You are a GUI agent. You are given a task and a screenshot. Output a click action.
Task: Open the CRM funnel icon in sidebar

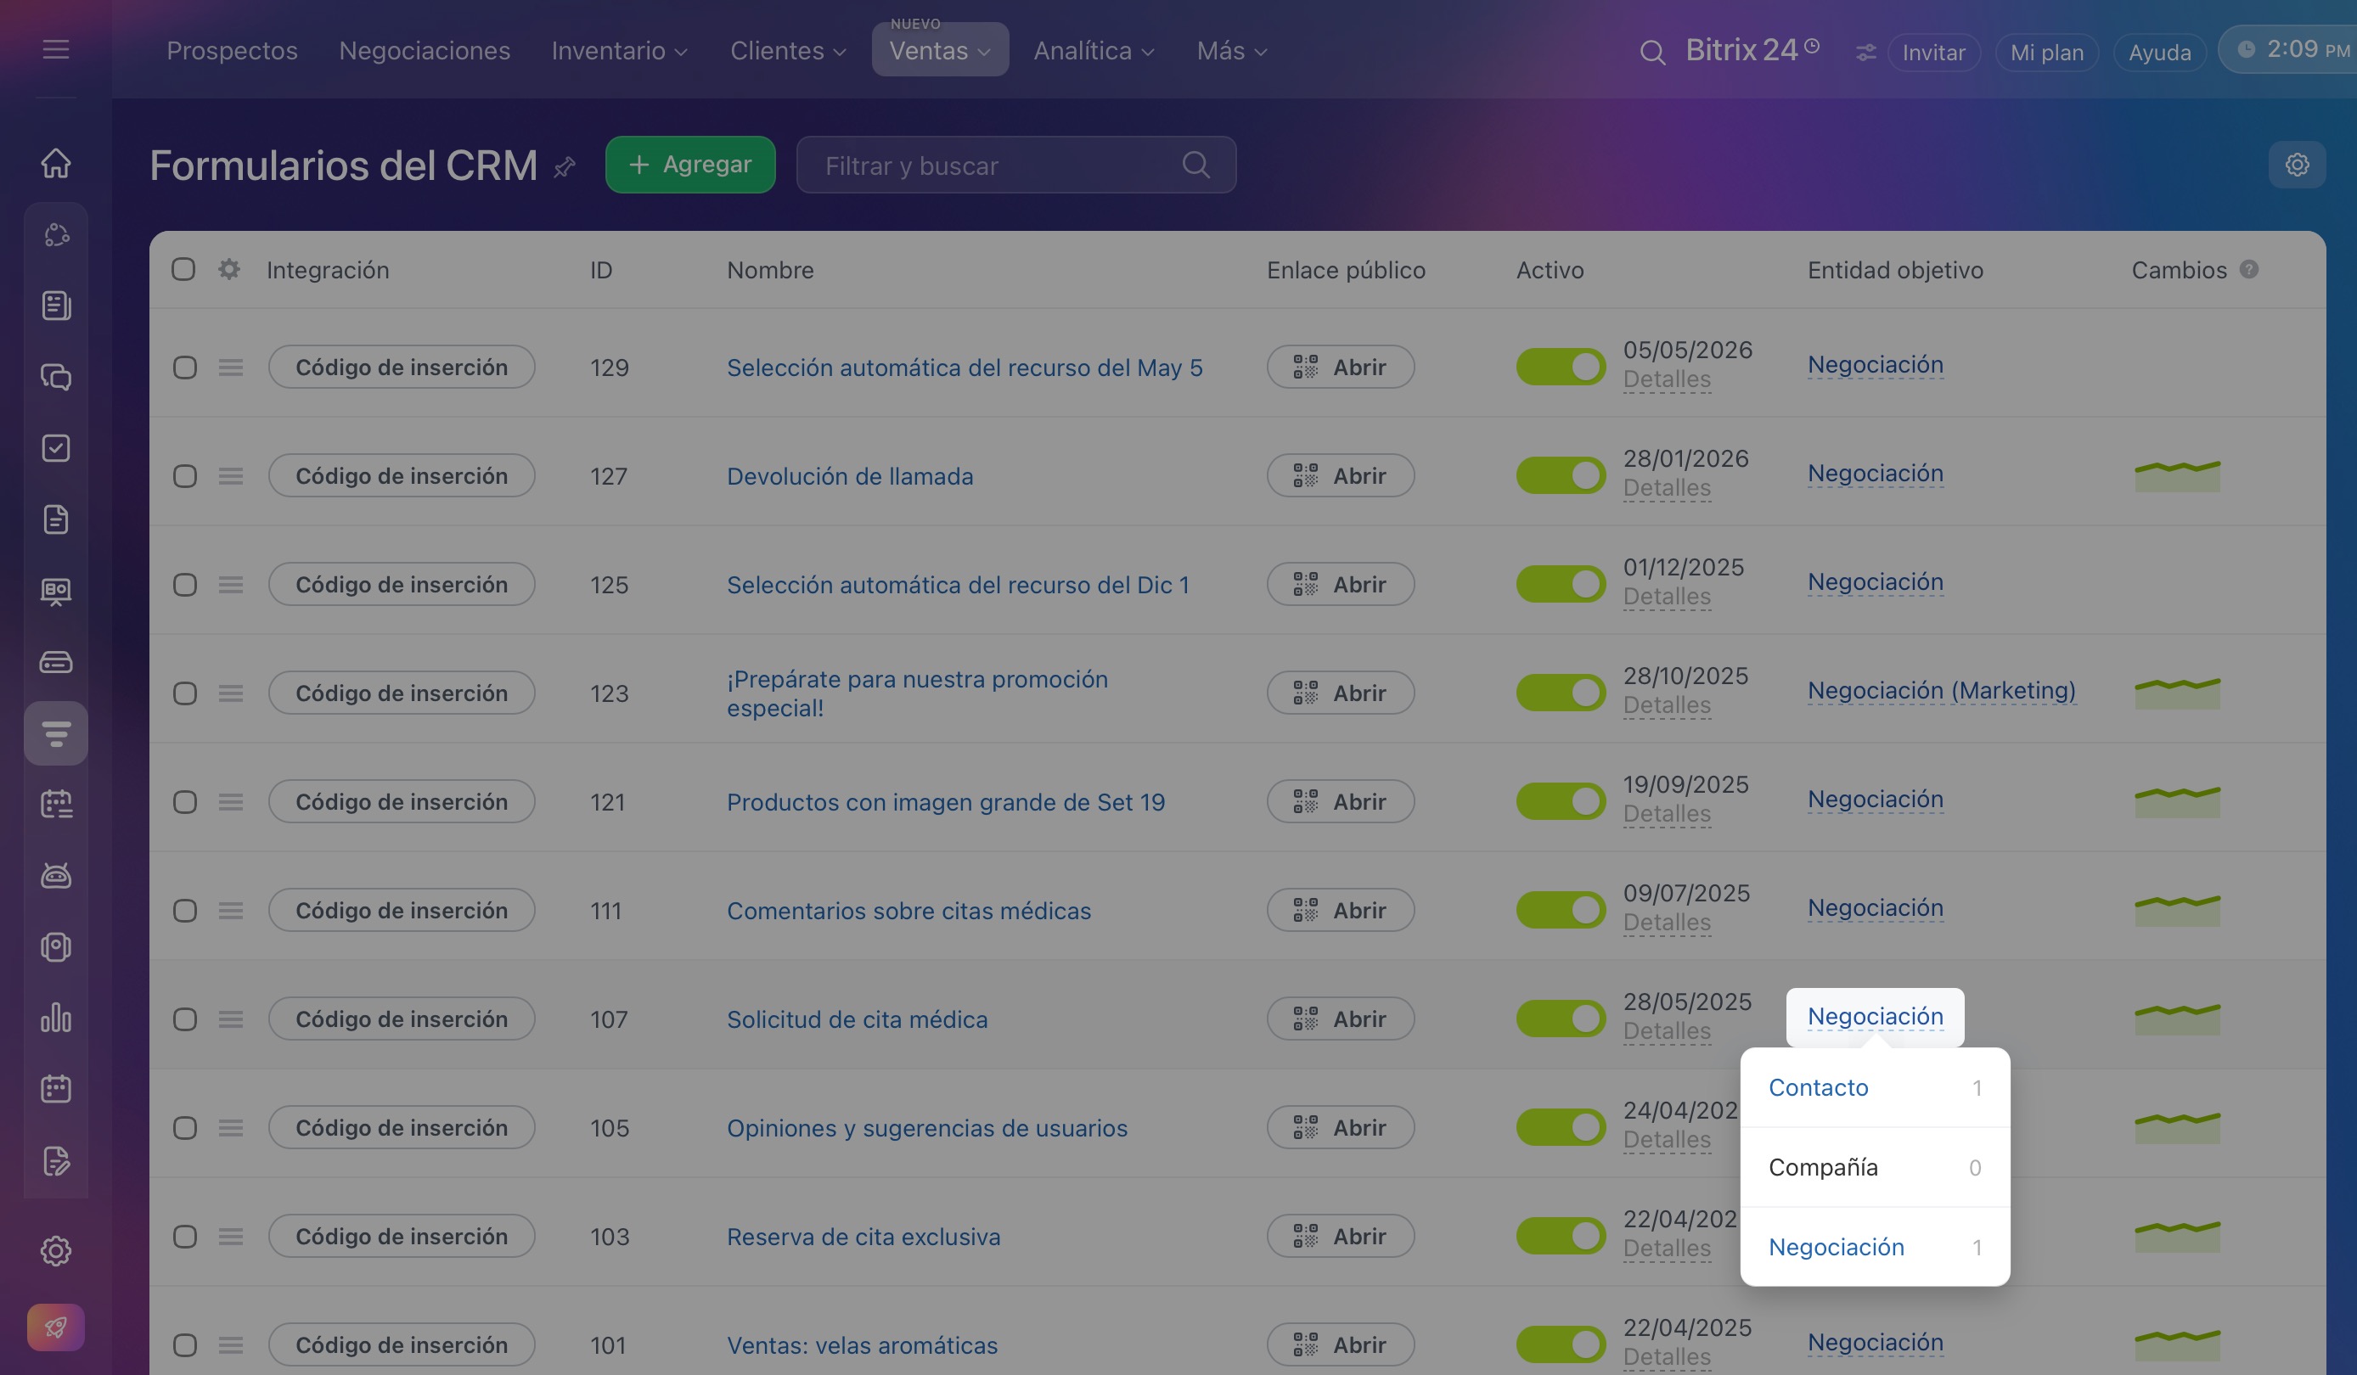pyautogui.click(x=56, y=734)
